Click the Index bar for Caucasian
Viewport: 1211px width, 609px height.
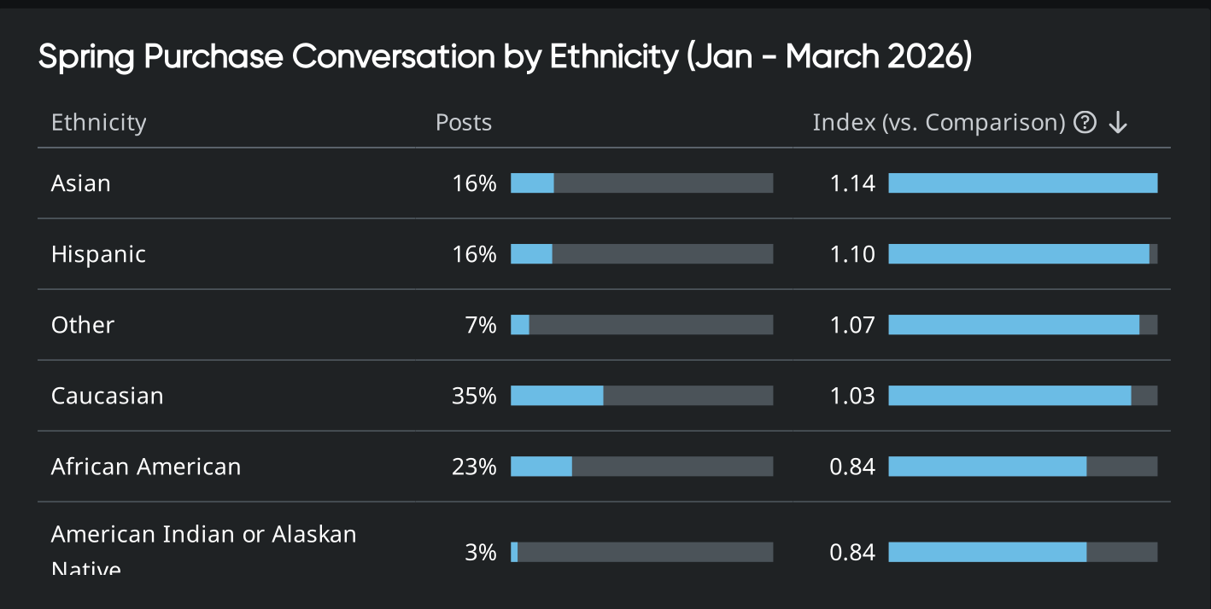tap(1021, 396)
